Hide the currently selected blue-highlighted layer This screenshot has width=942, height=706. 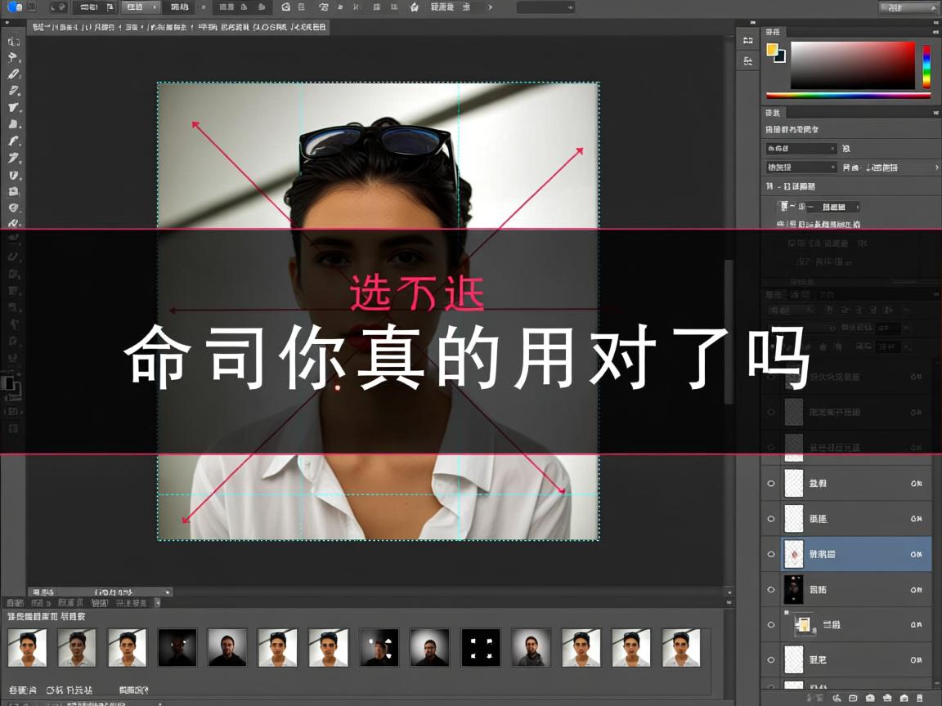771,554
